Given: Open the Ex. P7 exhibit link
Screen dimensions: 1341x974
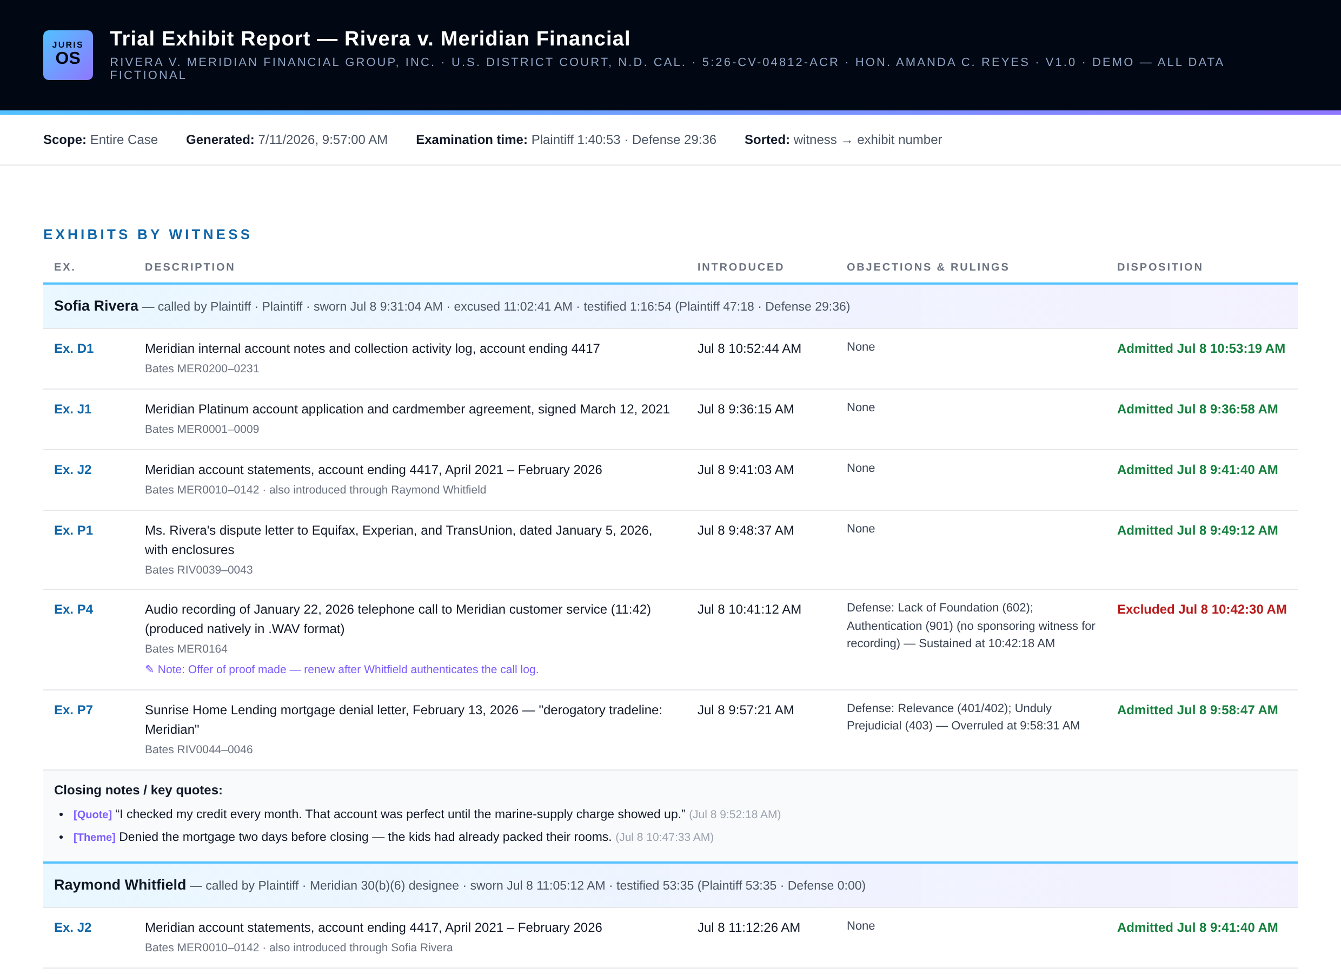Looking at the screenshot, I should coord(74,710).
